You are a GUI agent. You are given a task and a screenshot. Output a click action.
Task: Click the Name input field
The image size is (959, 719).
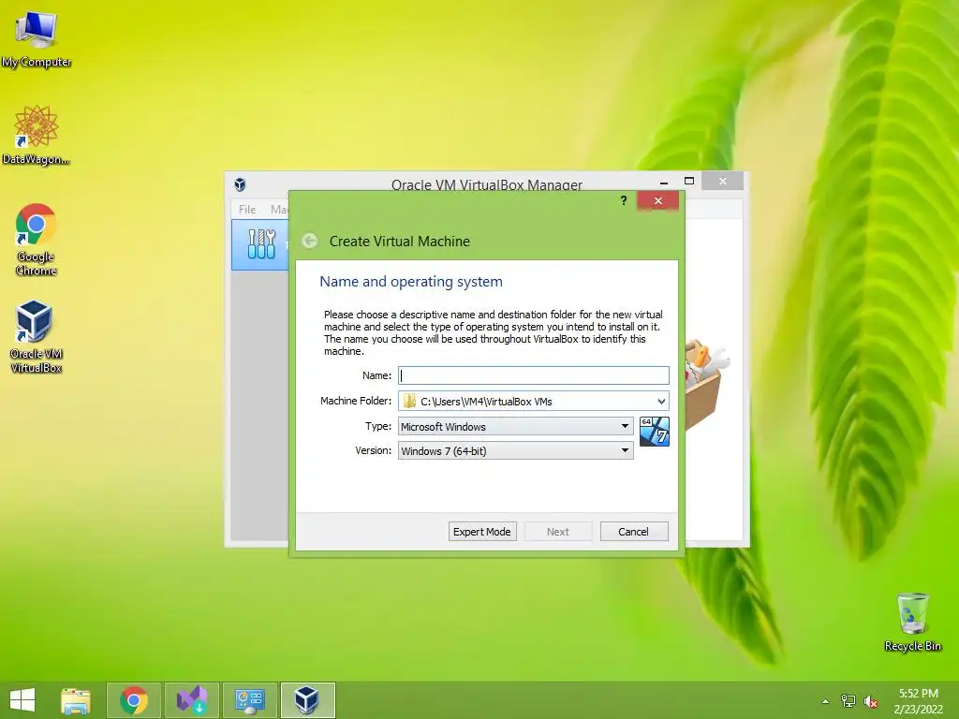click(533, 375)
